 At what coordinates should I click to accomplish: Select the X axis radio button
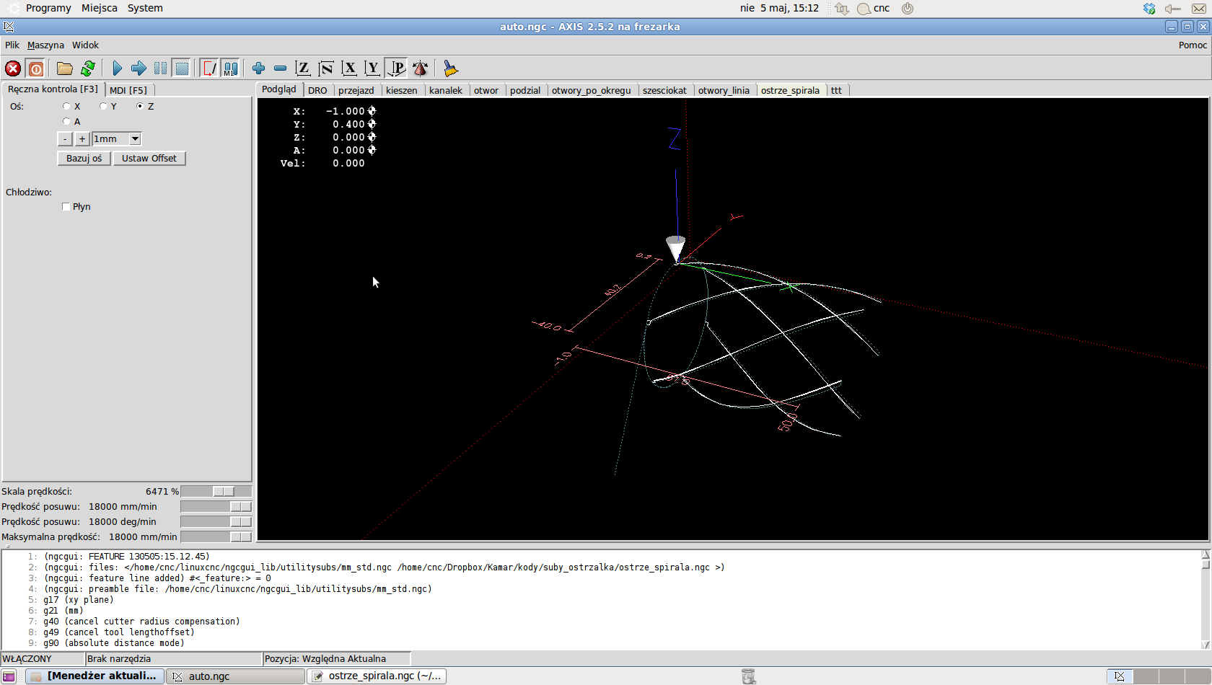pos(66,106)
